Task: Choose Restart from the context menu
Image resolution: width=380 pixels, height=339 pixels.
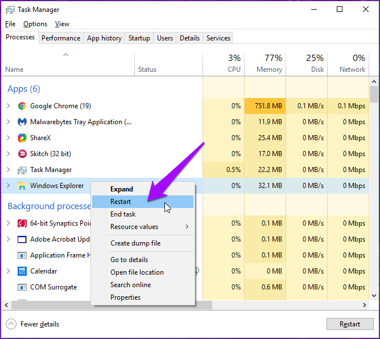Action: (121, 202)
